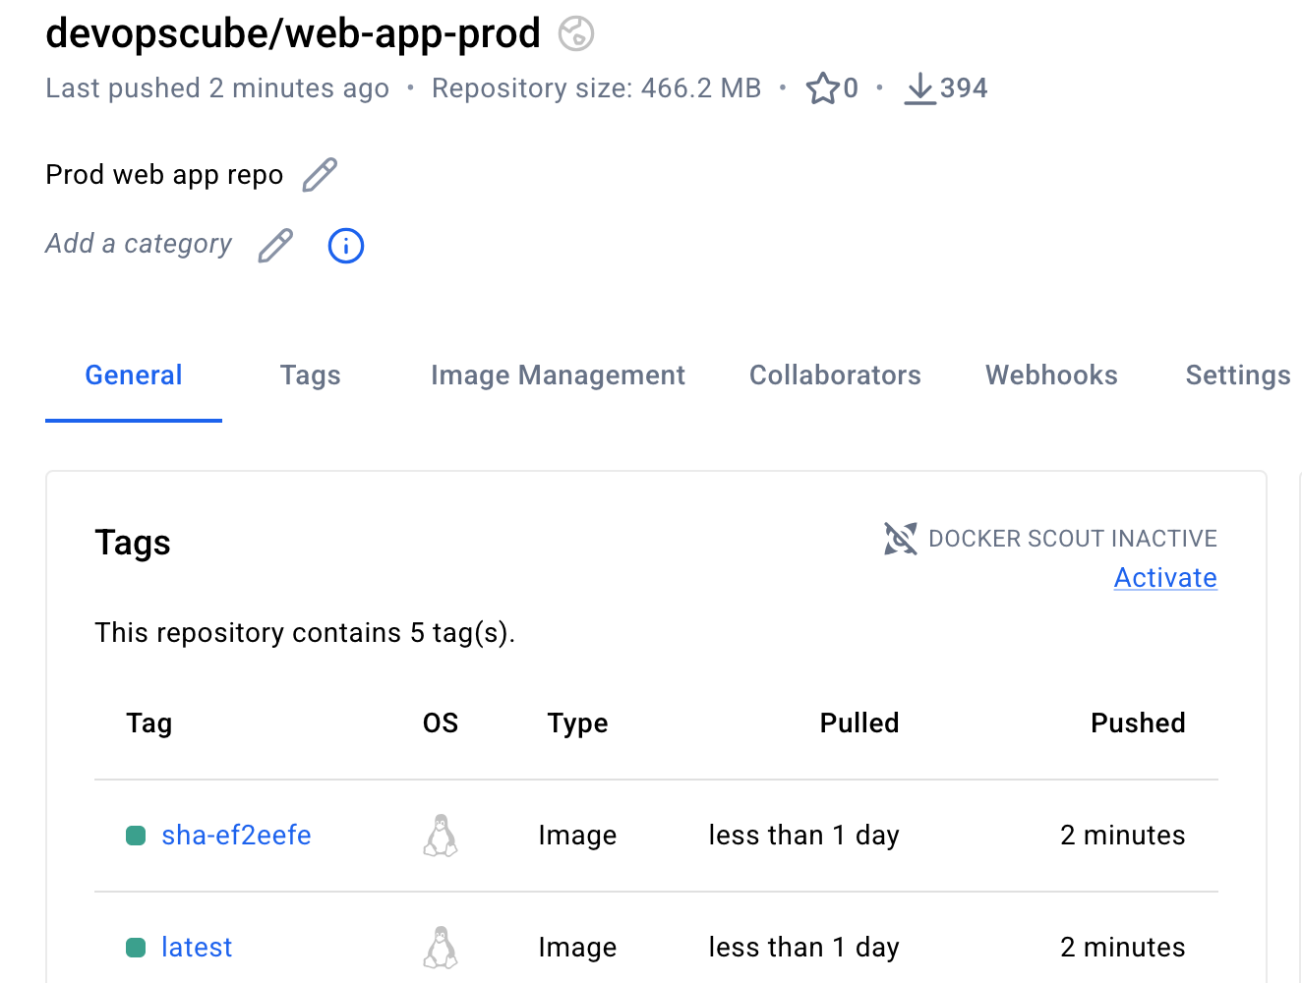Click the Add a category placeholder text
This screenshot has height=983, width=1302.
click(x=139, y=244)
